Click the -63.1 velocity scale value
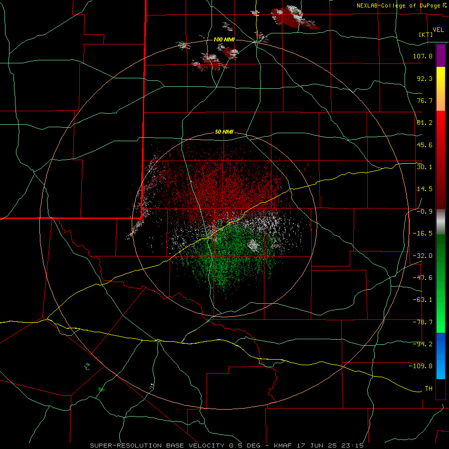 point(423,300)
